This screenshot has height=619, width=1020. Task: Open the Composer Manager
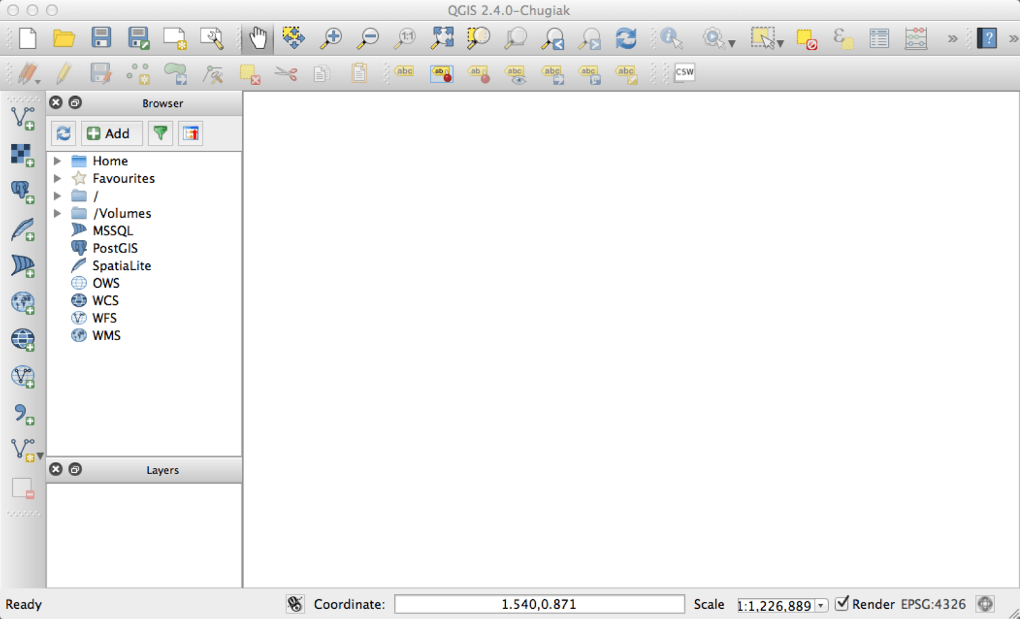(x=211, y=38)
